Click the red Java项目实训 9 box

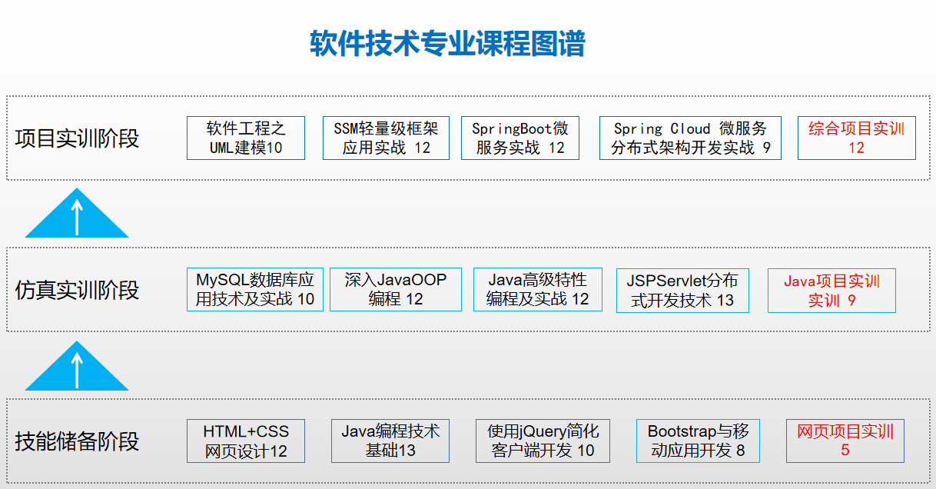831,291
